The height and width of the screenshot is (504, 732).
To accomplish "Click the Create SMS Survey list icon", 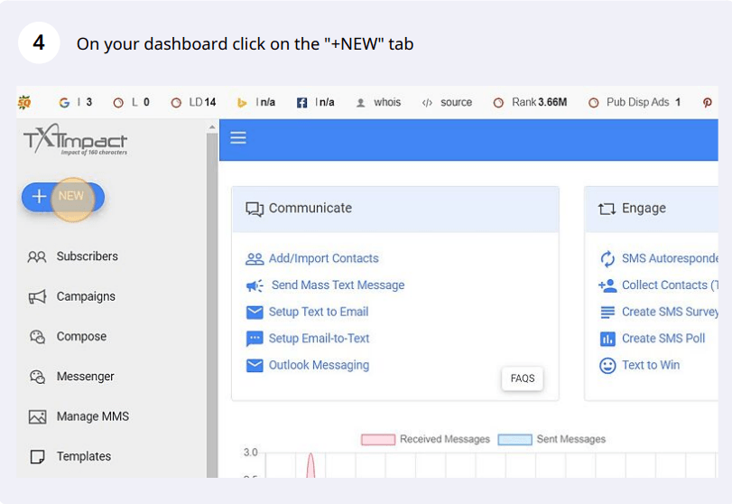I will (x=607, y=312).
